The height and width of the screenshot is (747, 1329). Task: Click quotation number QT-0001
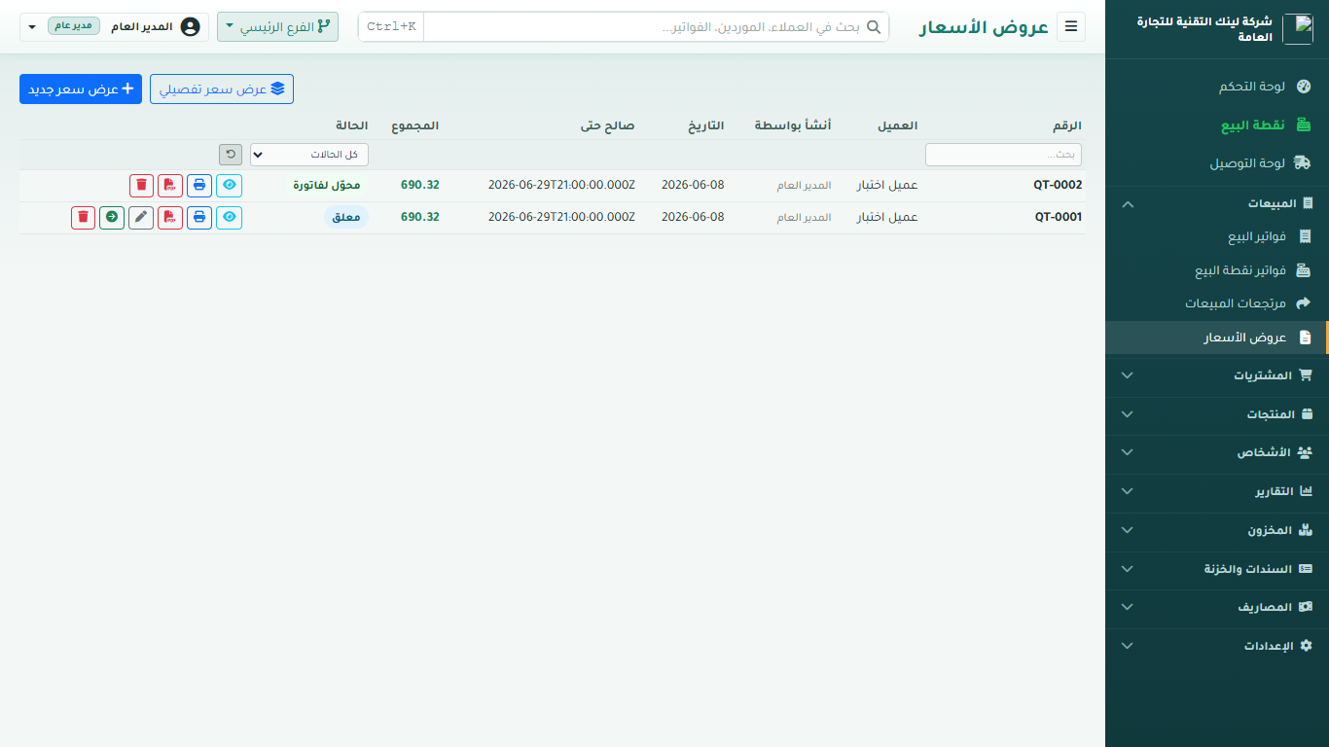click(1058, 217)
